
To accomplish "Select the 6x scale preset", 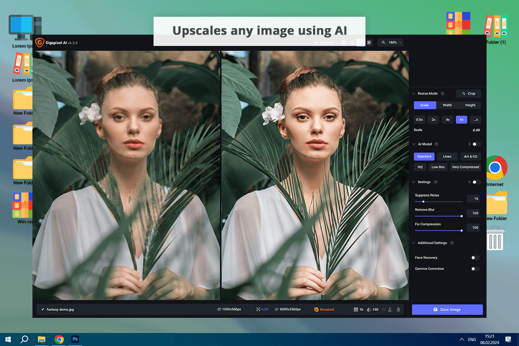I will pos(461,120).
